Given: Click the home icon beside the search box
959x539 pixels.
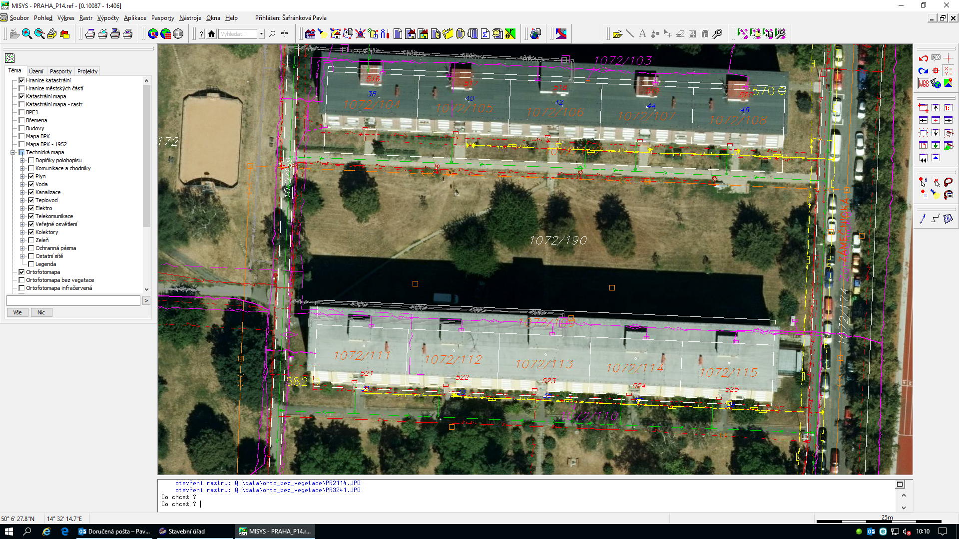Looking at the screenshot, I should (211, 34).
